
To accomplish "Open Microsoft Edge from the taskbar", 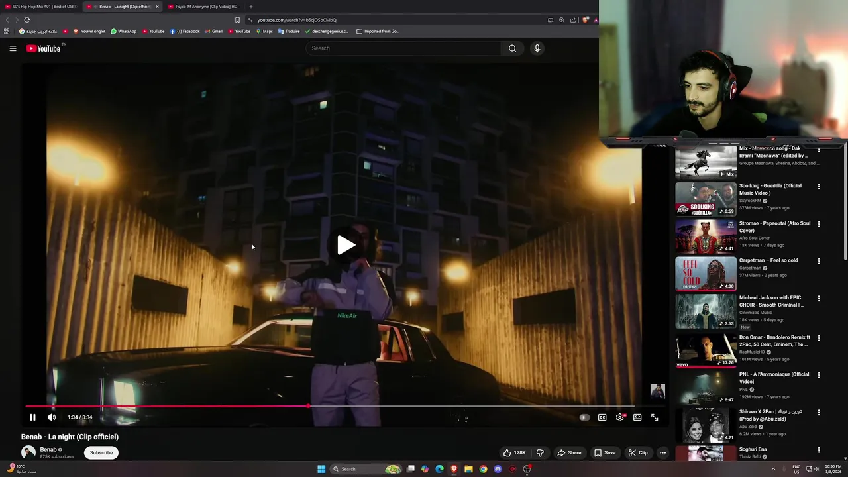I will click(x=439, y=469).
